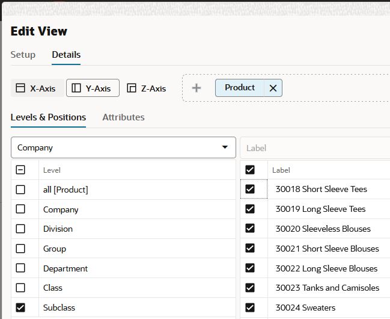Viewport: 390px width, 319px height.
Task: Switch to the Attributes tab
Action: (x=123, y=117)
